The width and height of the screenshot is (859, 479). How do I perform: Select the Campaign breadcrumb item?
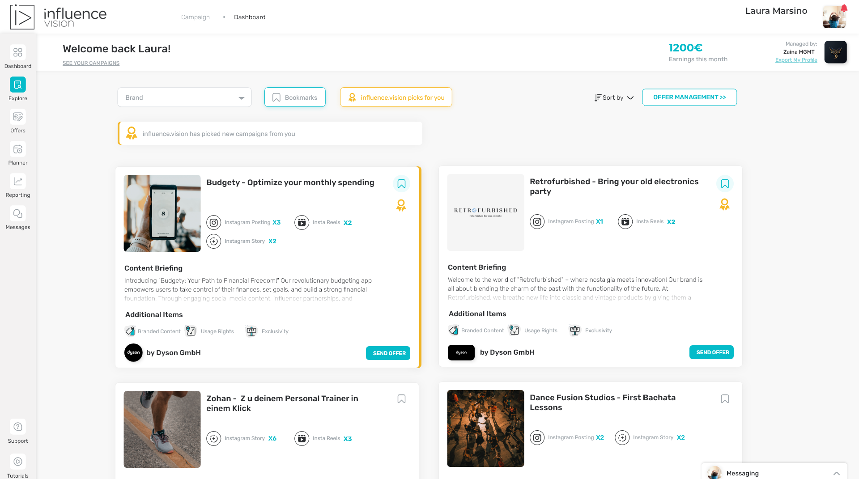point(195,17)
